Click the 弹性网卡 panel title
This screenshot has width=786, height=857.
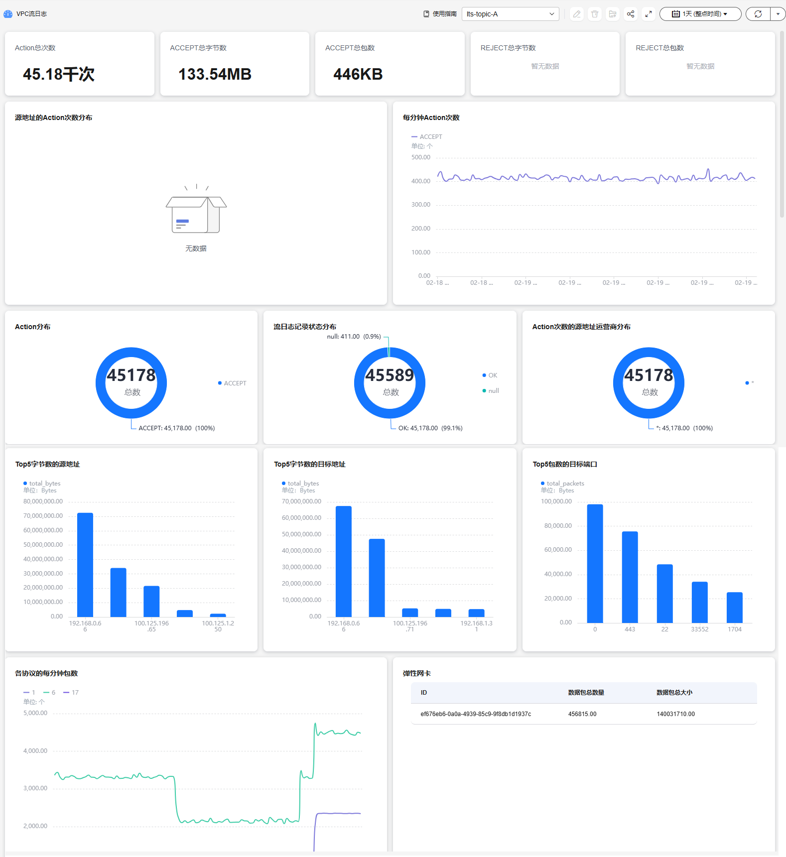[x=417, y=673]
